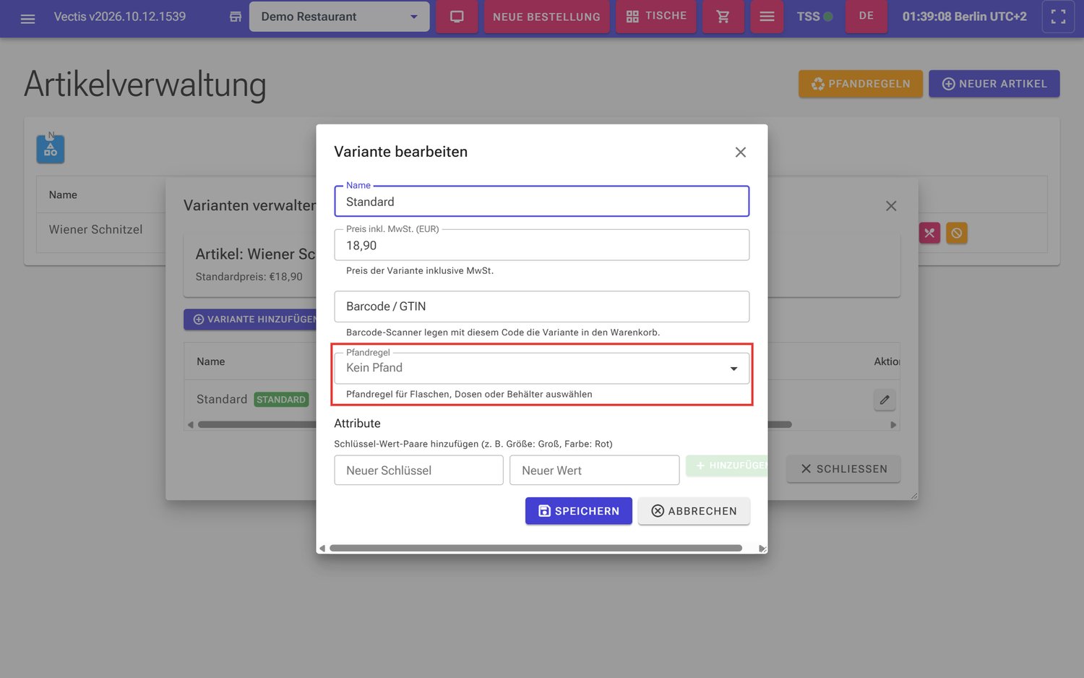This screenshot has width=1084, height=678.
Task: Click the customer display monitor icon
Action: [x=457, y=17]
